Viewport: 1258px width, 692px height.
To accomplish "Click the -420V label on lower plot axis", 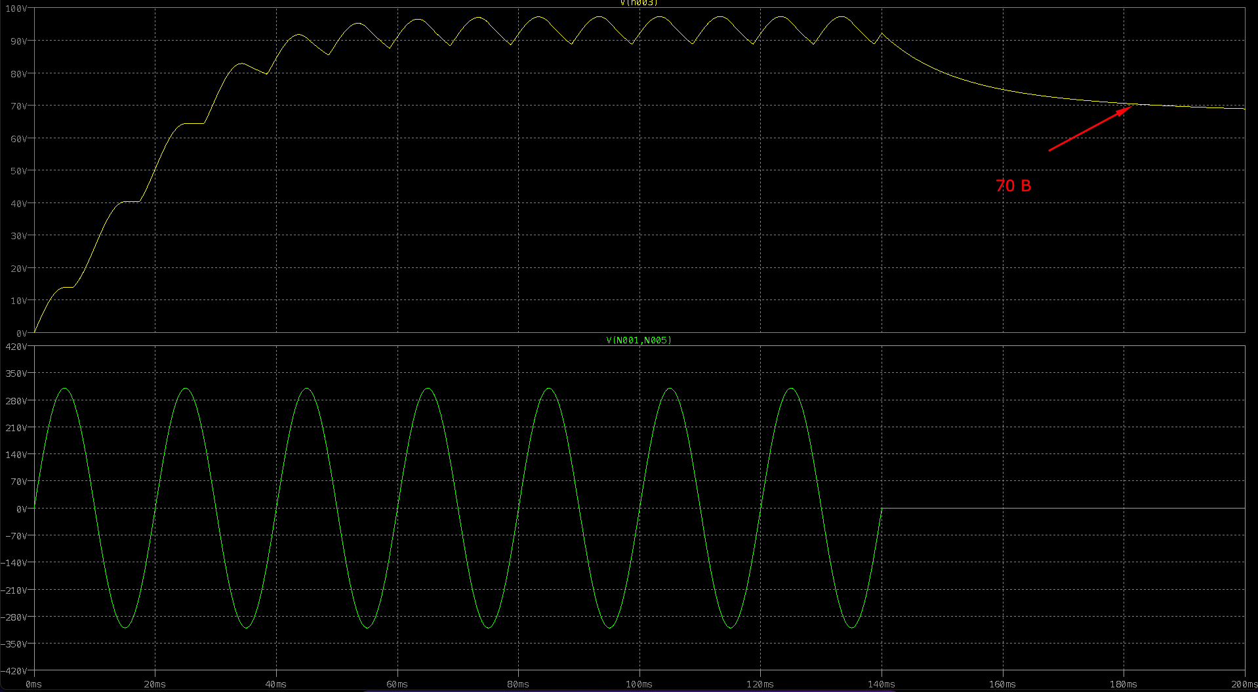I will [14, 671].
